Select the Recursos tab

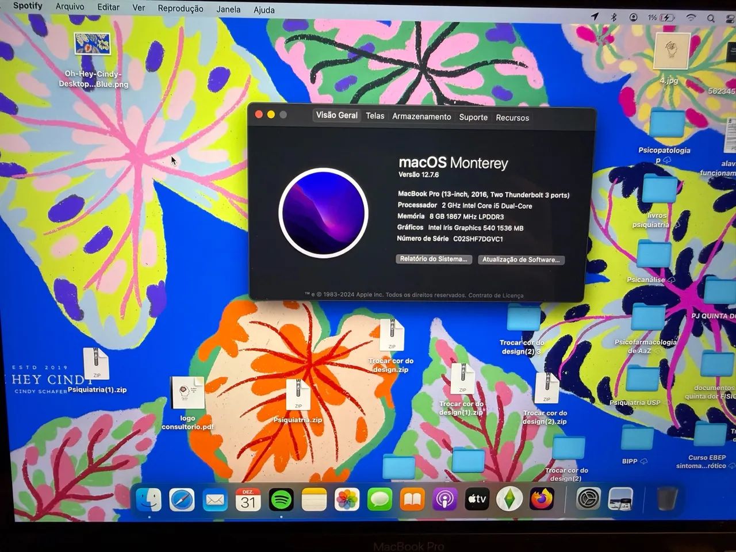click(512, 117)
